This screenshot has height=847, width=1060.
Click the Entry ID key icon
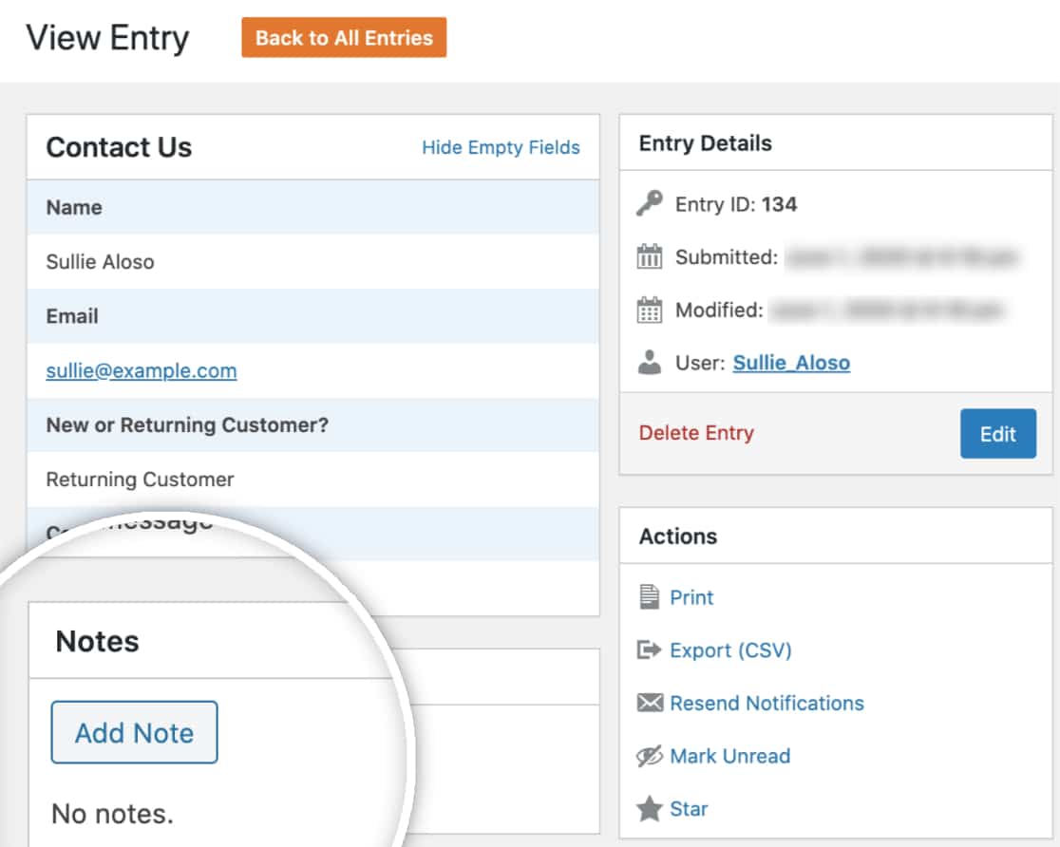tap(650, 203)
